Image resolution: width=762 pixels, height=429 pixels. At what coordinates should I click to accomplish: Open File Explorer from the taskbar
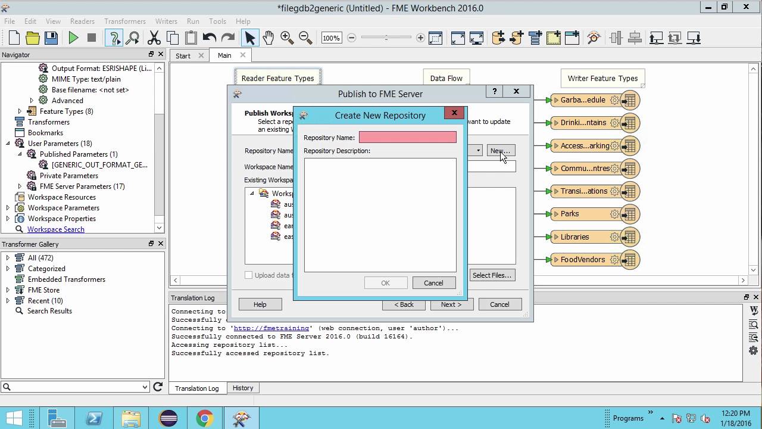coord(131,419)
